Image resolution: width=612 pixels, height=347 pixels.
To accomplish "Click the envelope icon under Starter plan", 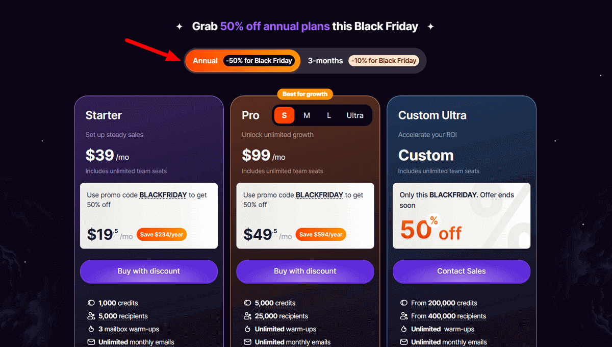I will click(x=92, y=342).
